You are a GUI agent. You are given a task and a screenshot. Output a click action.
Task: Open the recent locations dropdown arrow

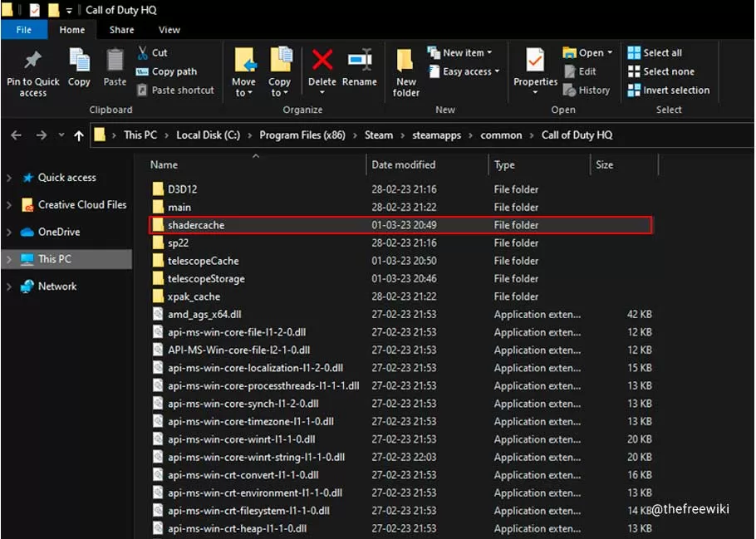(61, 135)
